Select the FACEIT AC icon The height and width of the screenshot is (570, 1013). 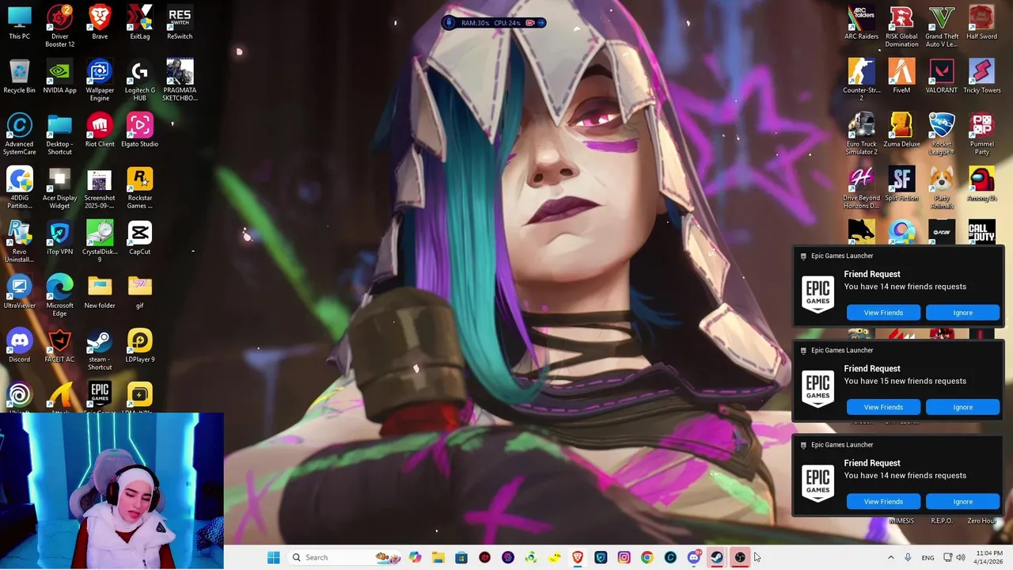coord(59,346)
